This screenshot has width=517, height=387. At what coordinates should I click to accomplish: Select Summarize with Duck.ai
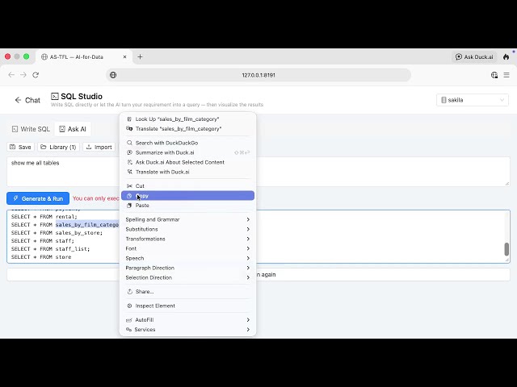coord(187,152)
